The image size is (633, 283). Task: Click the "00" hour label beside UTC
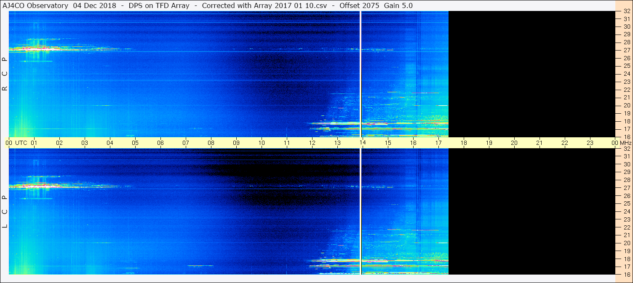9,143
